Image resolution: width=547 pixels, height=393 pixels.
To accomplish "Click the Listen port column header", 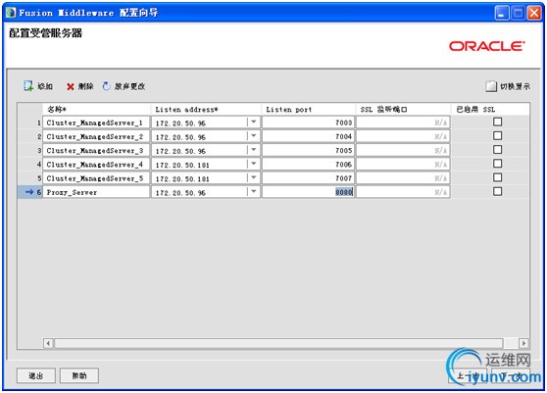I will 309,109.
